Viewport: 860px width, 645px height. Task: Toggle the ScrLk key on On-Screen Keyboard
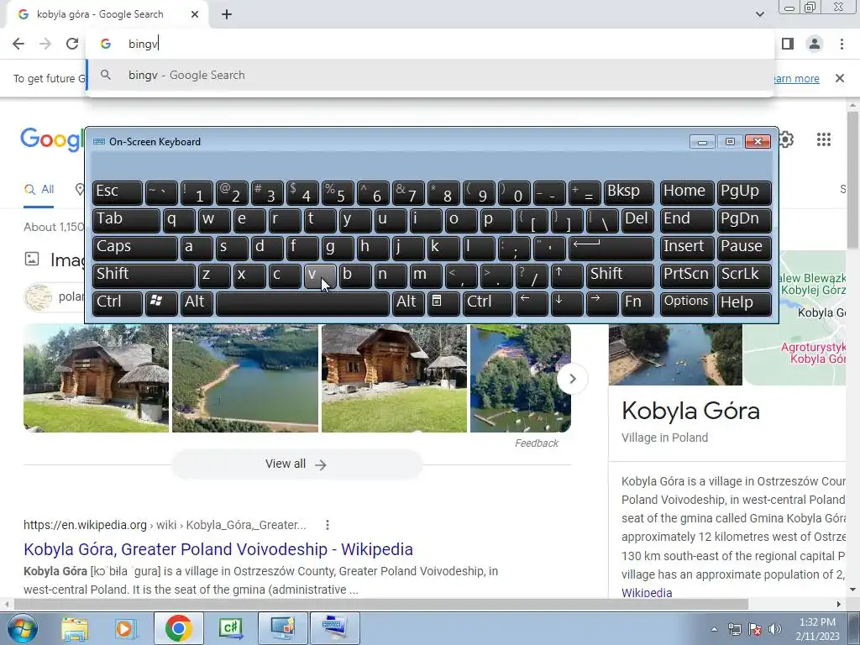[744, 275]
